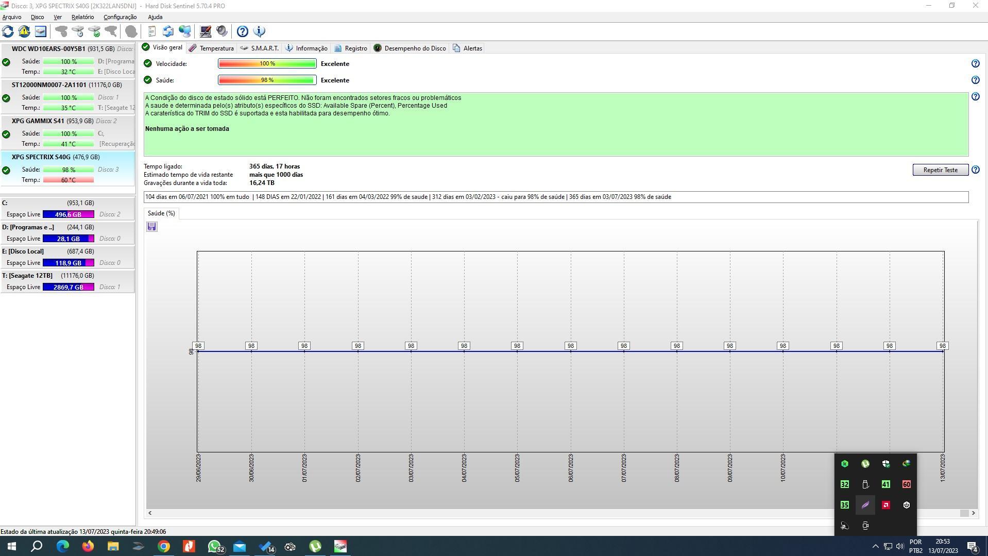Screen dimensions: 988x556
Task: Click the uTorrent icon in tray popup
Action: (x=865, y=464)
